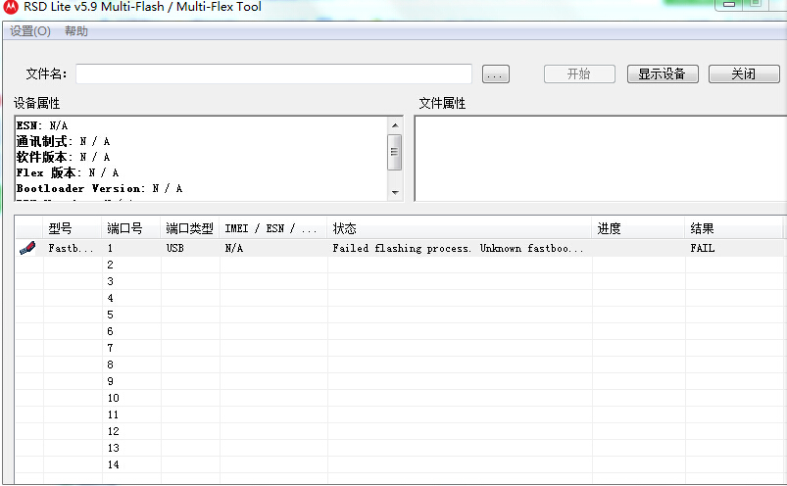Image resolution: width=787 pixels, height=486 pixels.
Task: Click the Bootloader Version property line
Action: click(x=99, y=188)
